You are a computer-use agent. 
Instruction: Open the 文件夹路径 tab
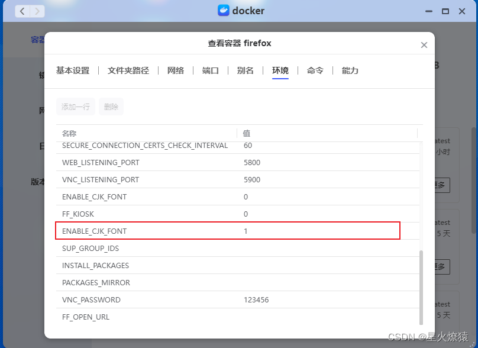pyautogui.click(x=128, y=70)
